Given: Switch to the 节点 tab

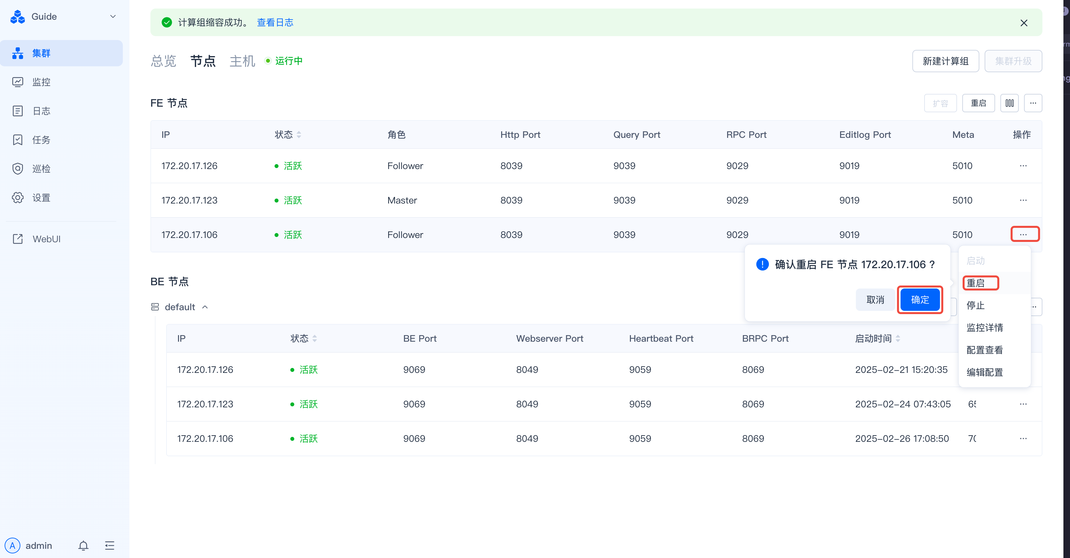Looking at the screenshot, I should pyautogui.click(x=203, y=61).
